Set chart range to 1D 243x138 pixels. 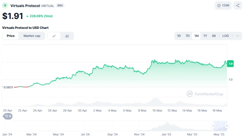click(x=179, y=36)
